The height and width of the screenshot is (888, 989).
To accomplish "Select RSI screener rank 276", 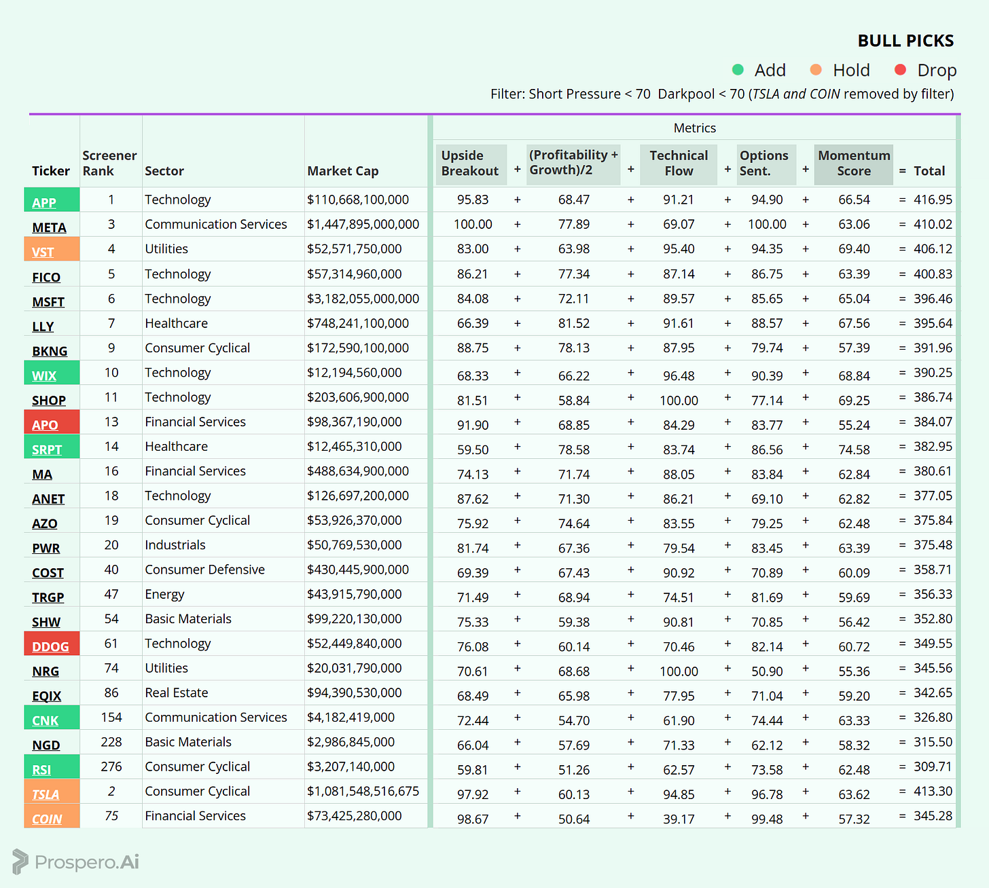I will pos(111,766).
